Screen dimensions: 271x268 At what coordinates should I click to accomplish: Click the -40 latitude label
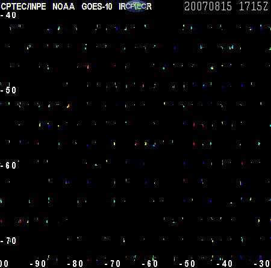(x=8, y=15)
